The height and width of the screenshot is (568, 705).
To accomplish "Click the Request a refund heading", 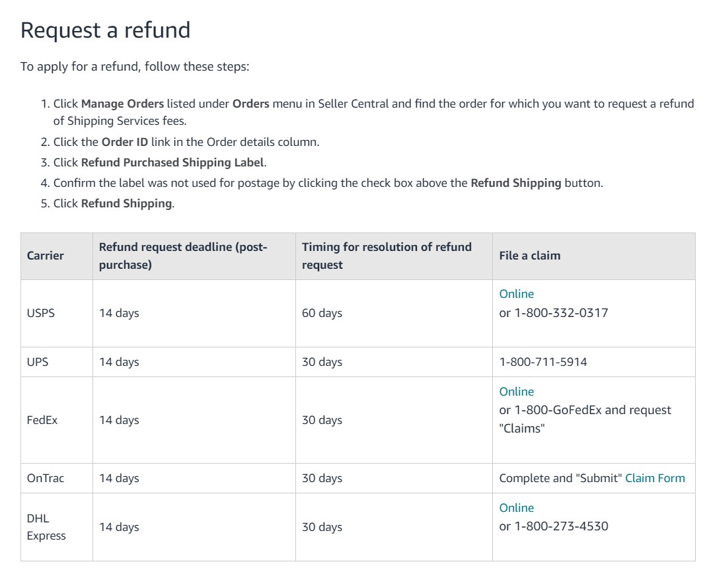I will 105,30.
